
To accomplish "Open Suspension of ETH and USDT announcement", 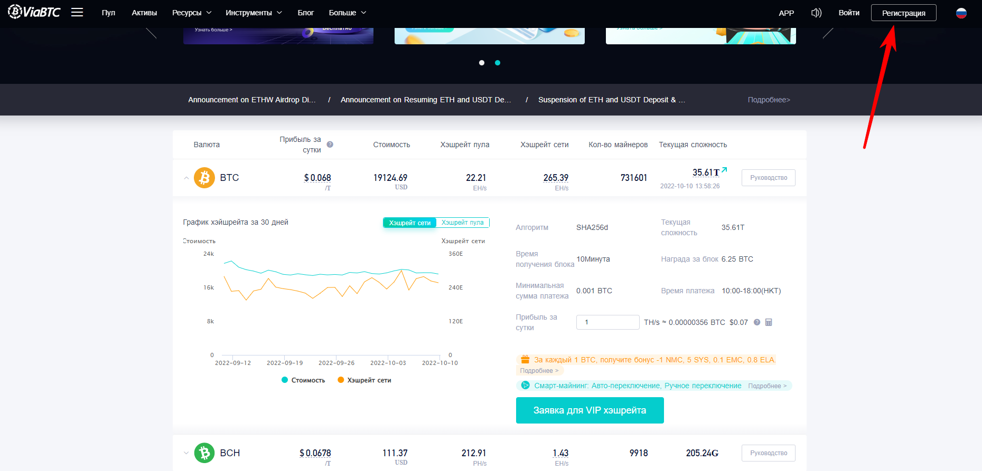I will coord(612,100).
